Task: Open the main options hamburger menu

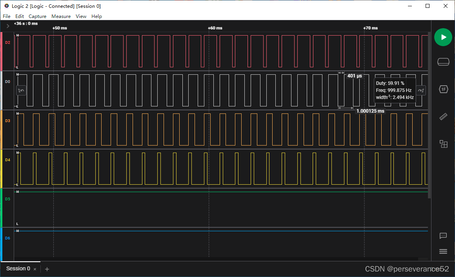Action: tap(443, 251)
